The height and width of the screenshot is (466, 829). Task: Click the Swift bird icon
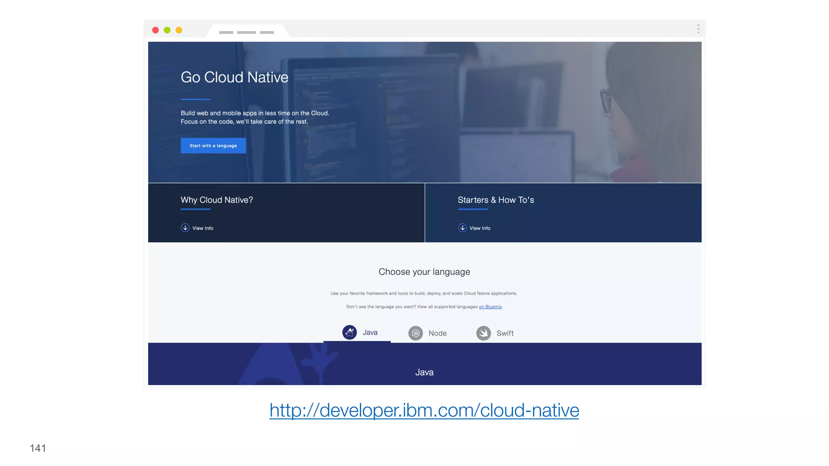[483, 333]
